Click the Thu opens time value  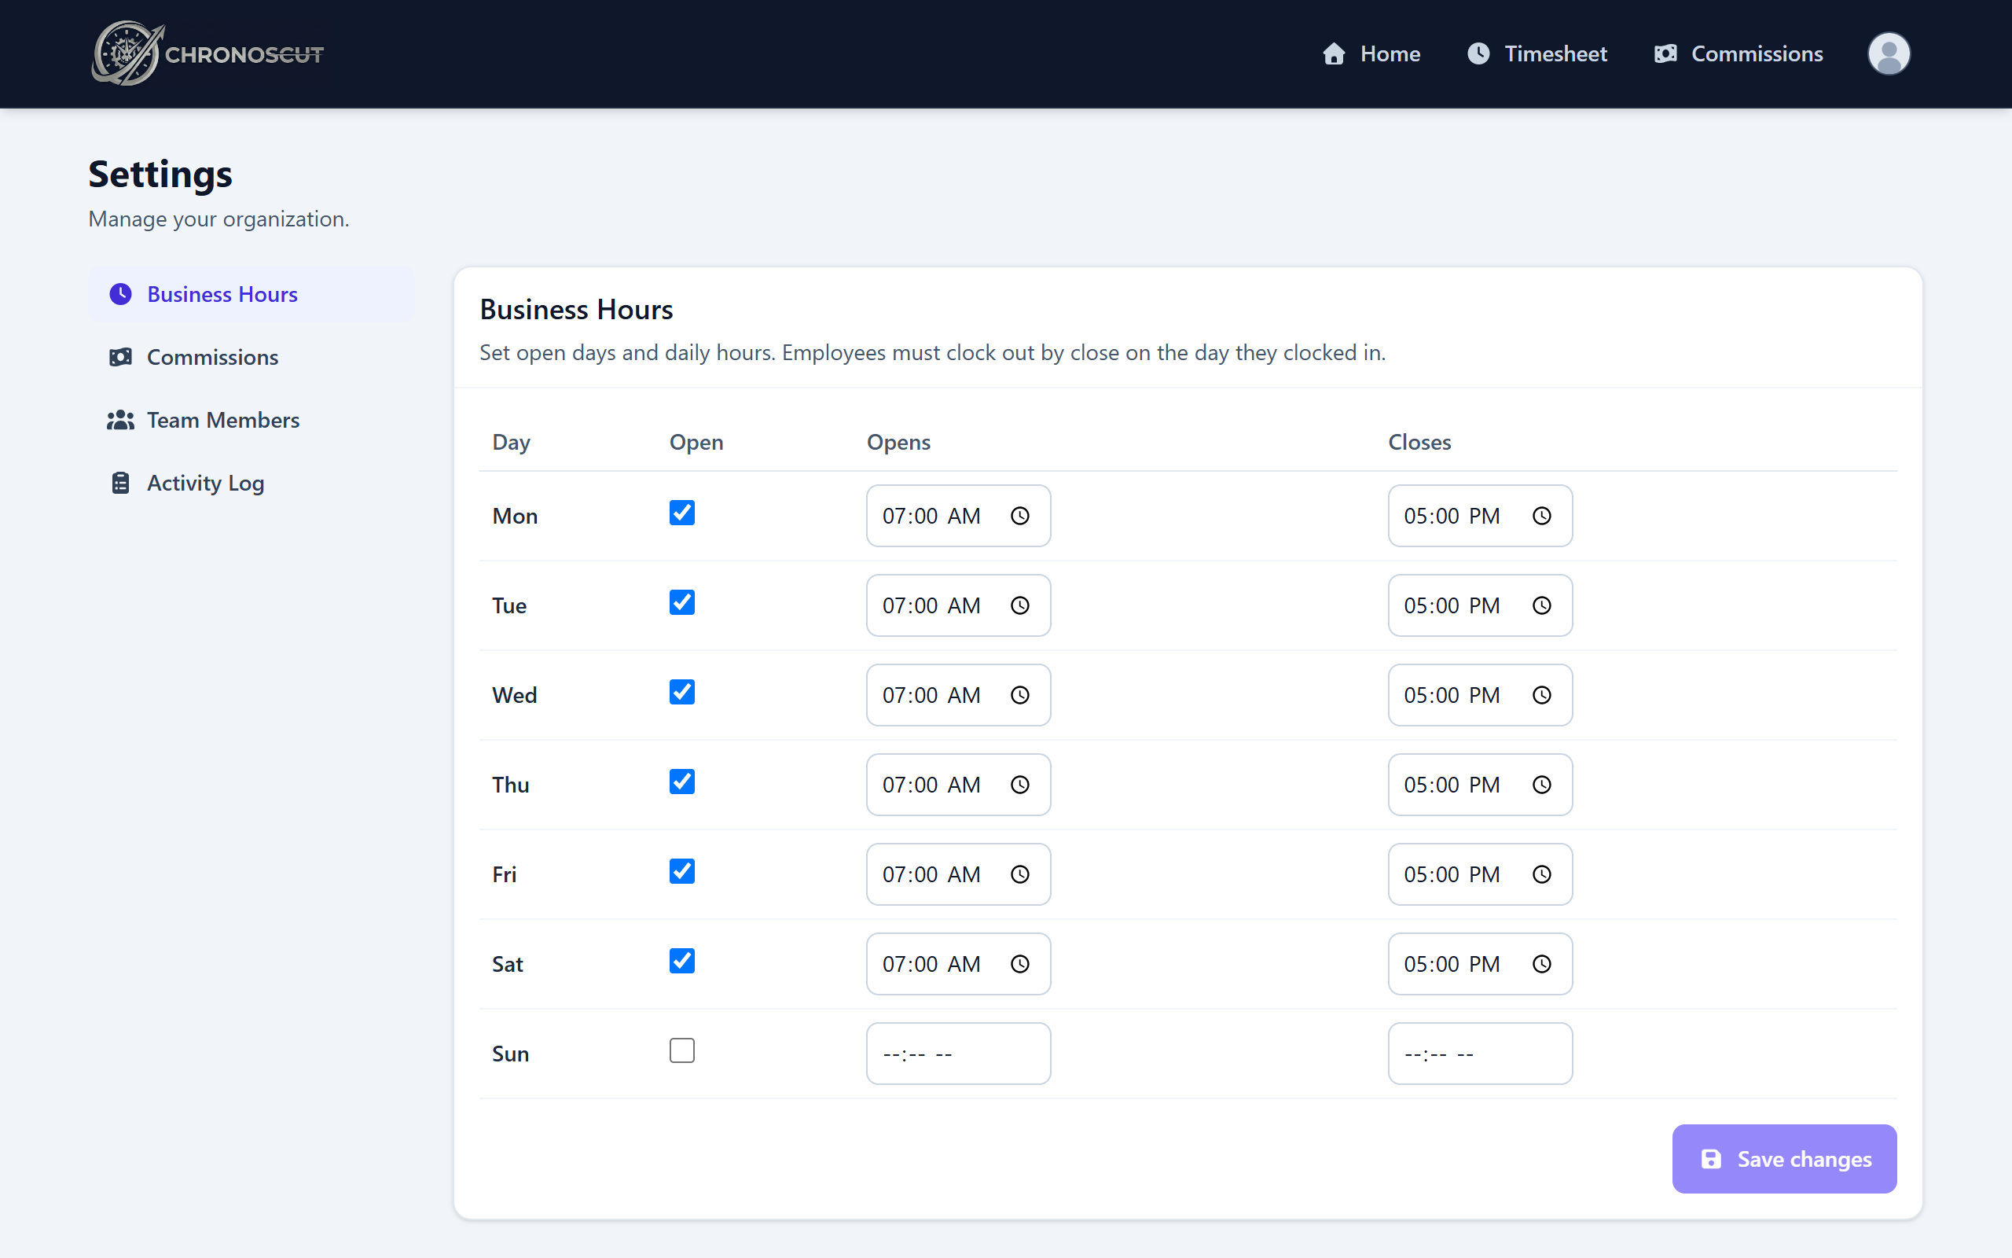coord(931,785)
